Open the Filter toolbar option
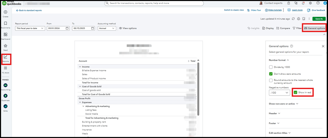 click(297, 28)
